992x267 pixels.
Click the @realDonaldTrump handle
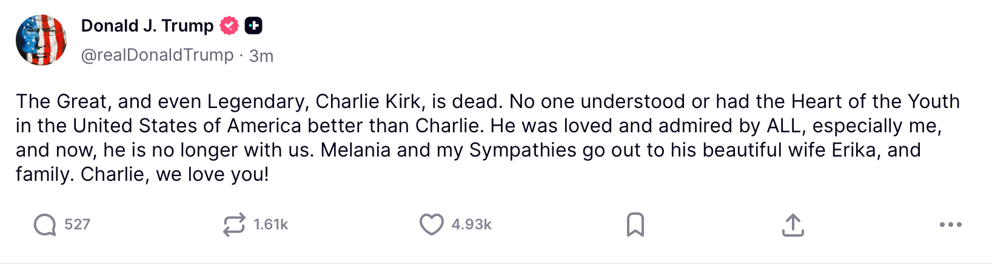click(x=157, y=55)
